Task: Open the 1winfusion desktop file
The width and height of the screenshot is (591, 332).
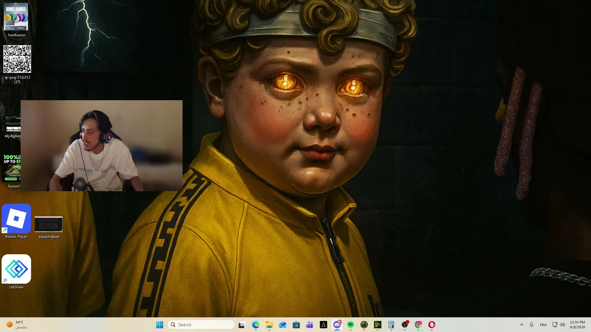Action: (16, 20)
